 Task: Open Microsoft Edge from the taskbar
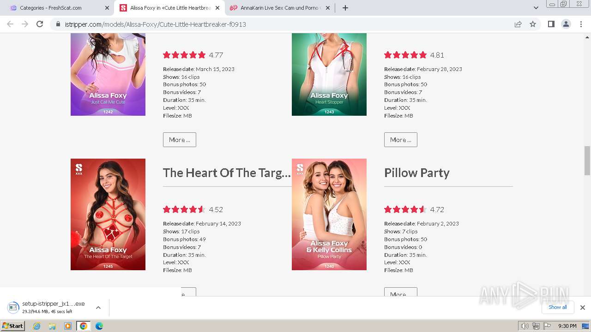point(99,326)
